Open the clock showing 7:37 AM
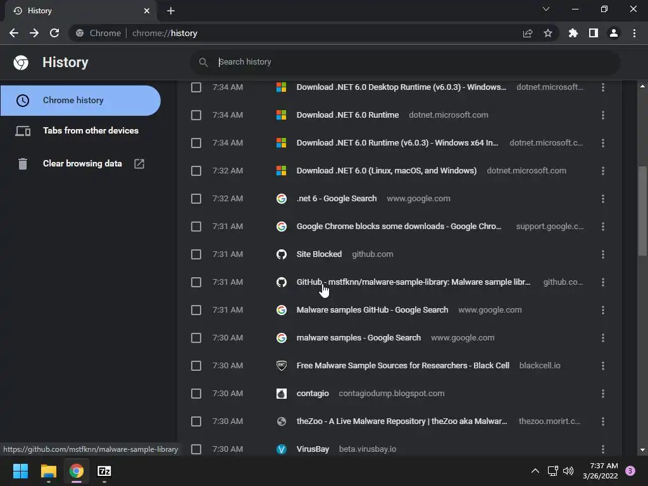This screenshot has height=486, width=648. (600, 471)
